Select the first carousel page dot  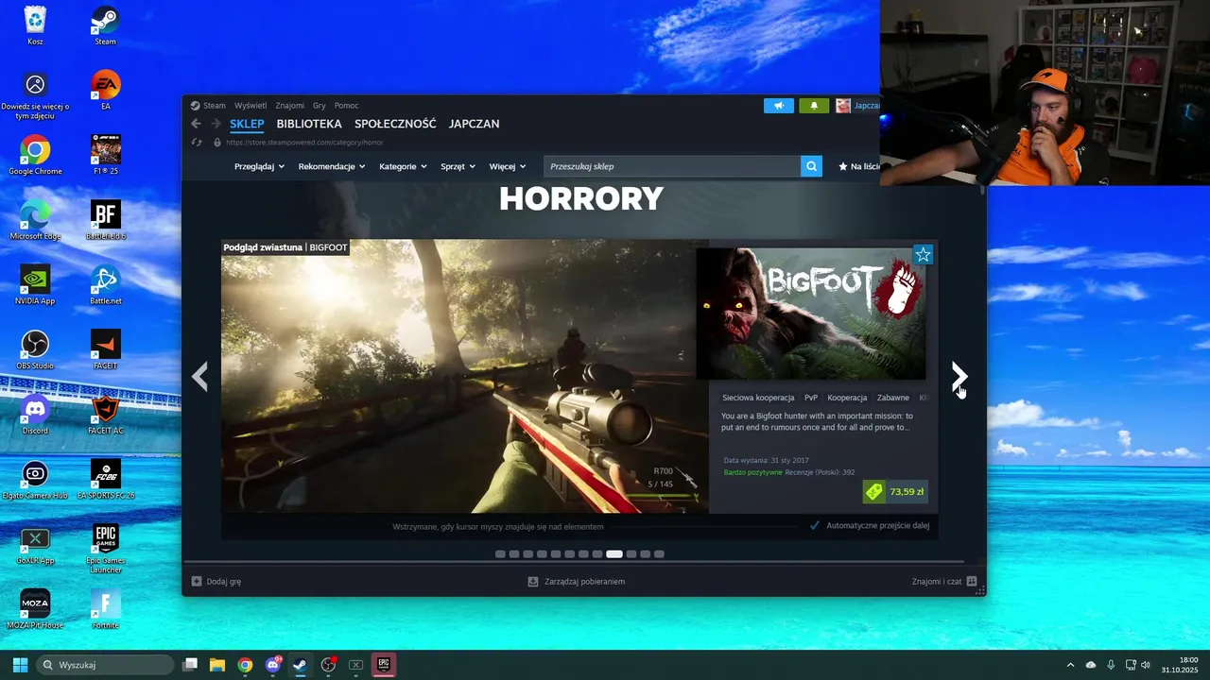click(x=500, y=554)
